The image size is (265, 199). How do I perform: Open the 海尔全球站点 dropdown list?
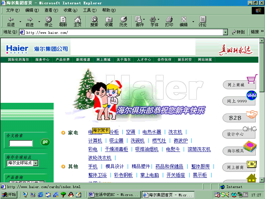click(x=35, y=163)
